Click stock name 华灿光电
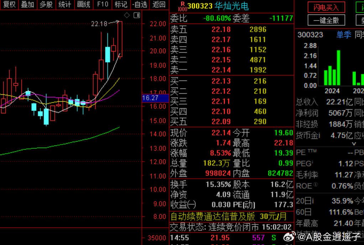Image resolution: width=364 pixels, height=245 pixels. pyautogui.click(x=232, y=6)
